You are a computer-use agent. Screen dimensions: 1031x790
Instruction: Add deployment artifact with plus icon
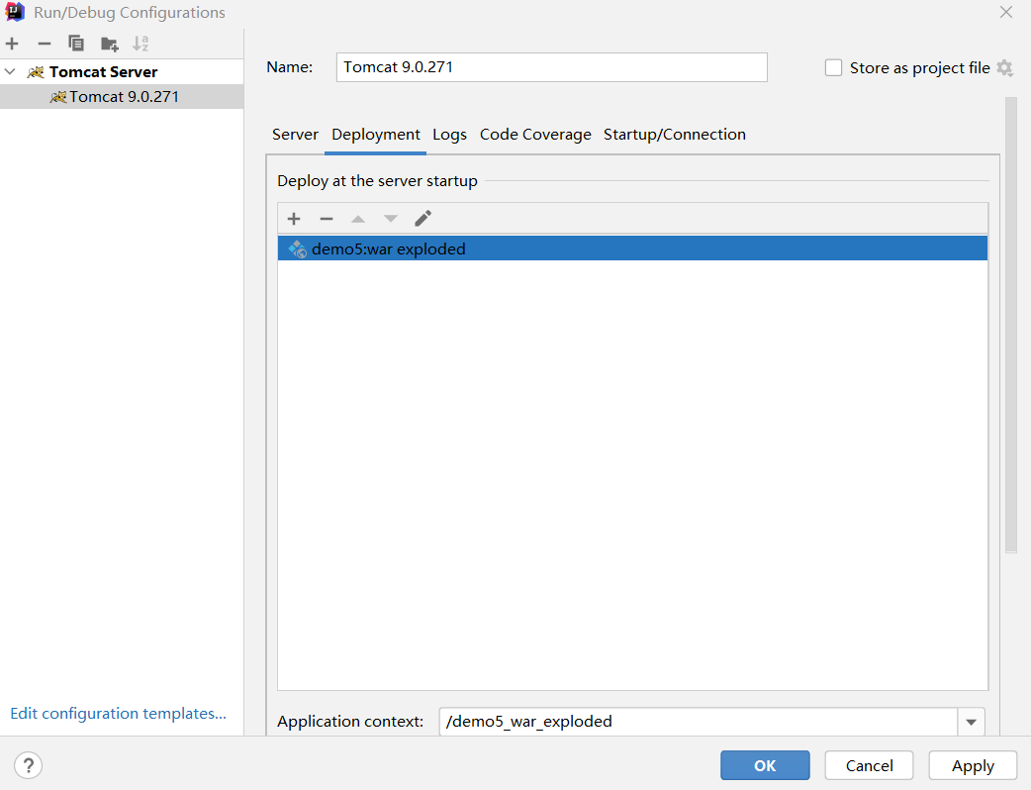pyautogui.click(x=294, y=219)
